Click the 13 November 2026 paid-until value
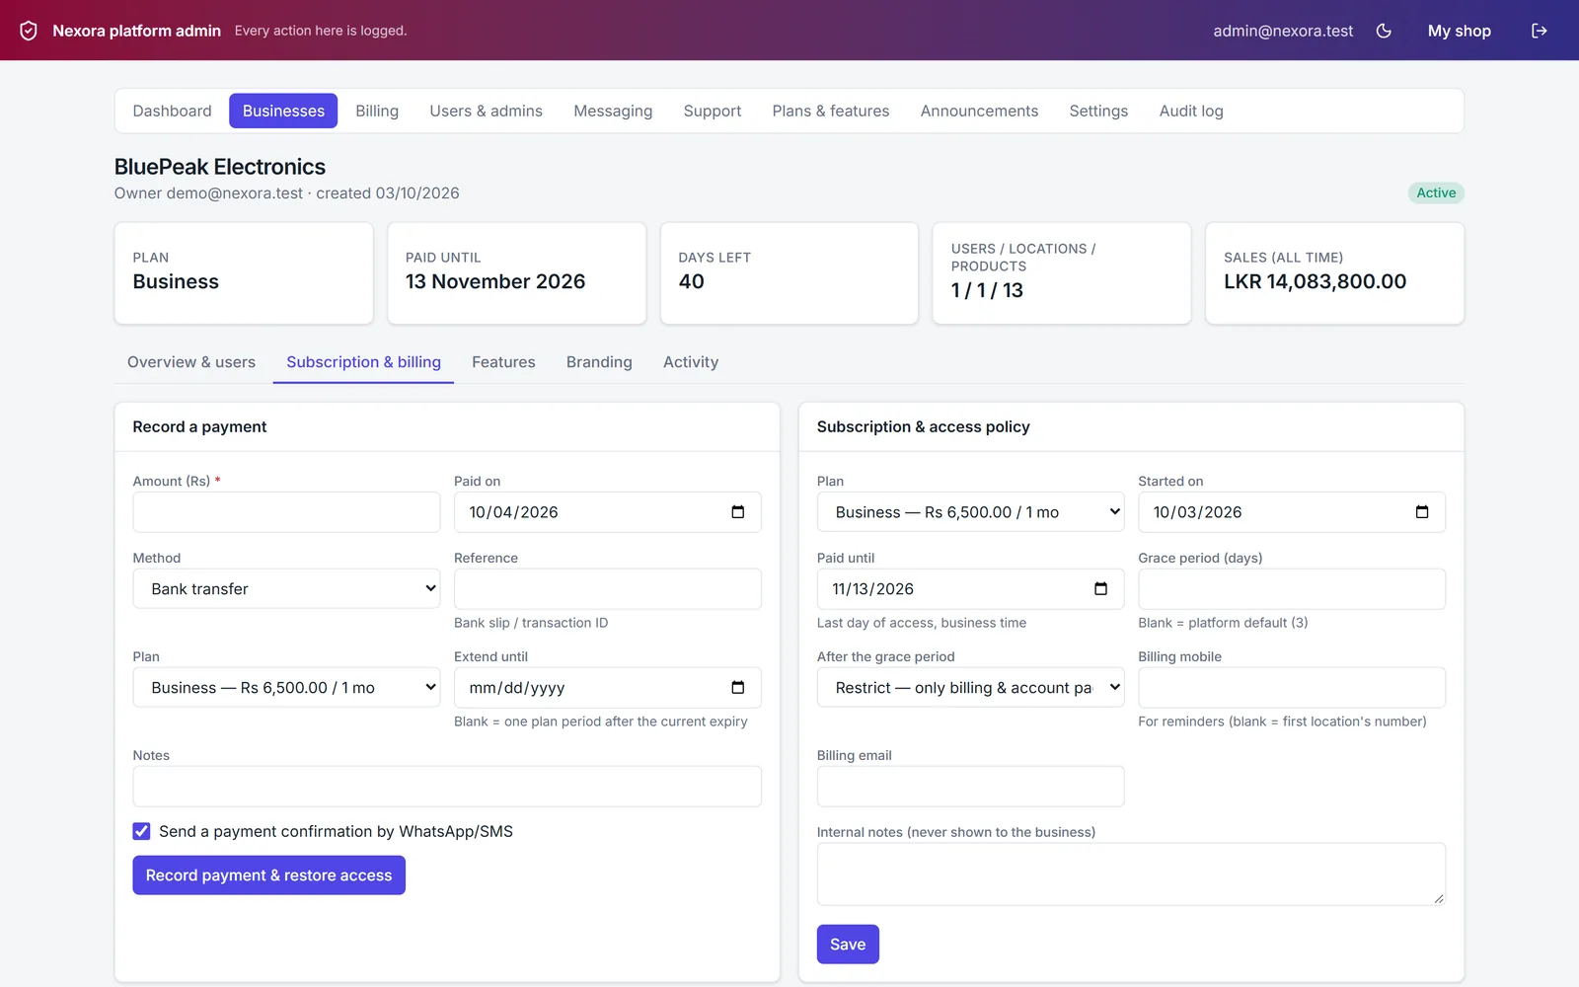The height and width of the screenshot is (987, 1579). tap(495, 281)
